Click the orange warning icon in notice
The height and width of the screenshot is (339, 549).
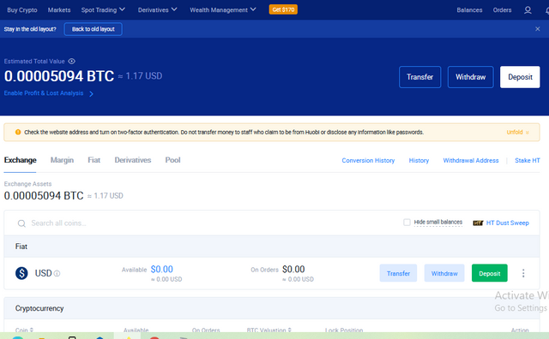coord(18,132)
